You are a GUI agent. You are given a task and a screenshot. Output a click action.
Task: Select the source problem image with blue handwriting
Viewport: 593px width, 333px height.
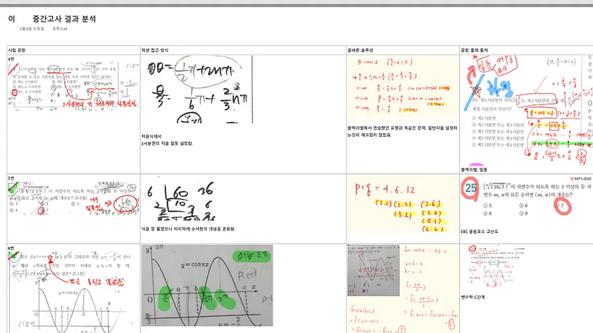526,111
